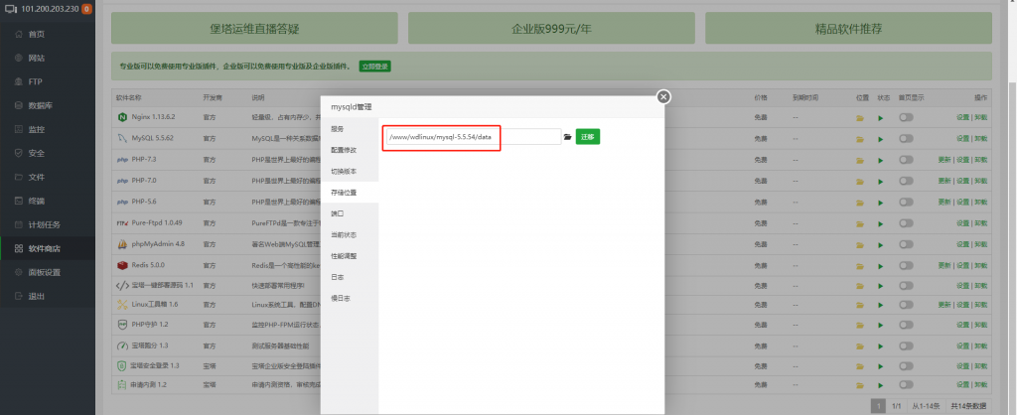Viewport: 1017px width, 415px height.
Task: Click the 宝塔安全登录 shield icon
Action: click(121, 366)
